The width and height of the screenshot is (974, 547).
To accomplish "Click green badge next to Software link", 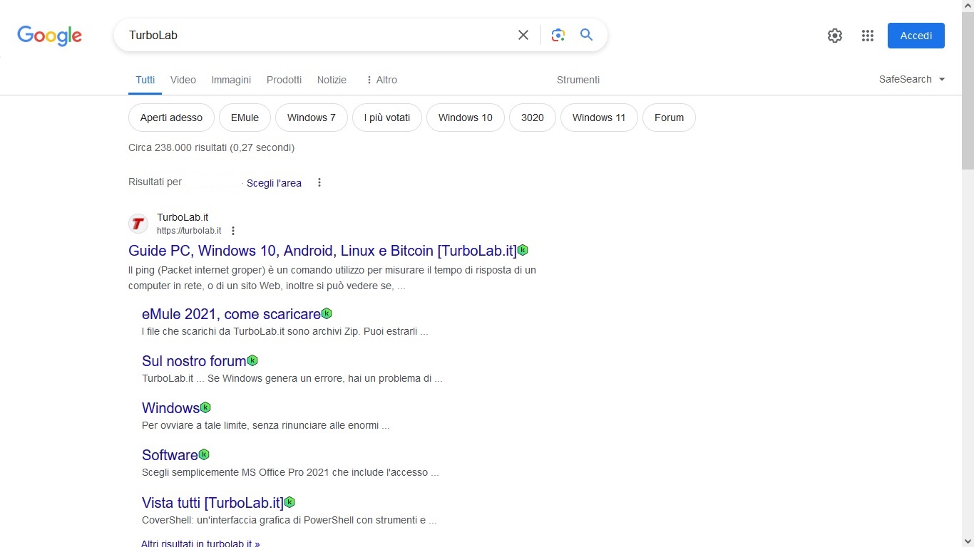I will tap(204, 454).
